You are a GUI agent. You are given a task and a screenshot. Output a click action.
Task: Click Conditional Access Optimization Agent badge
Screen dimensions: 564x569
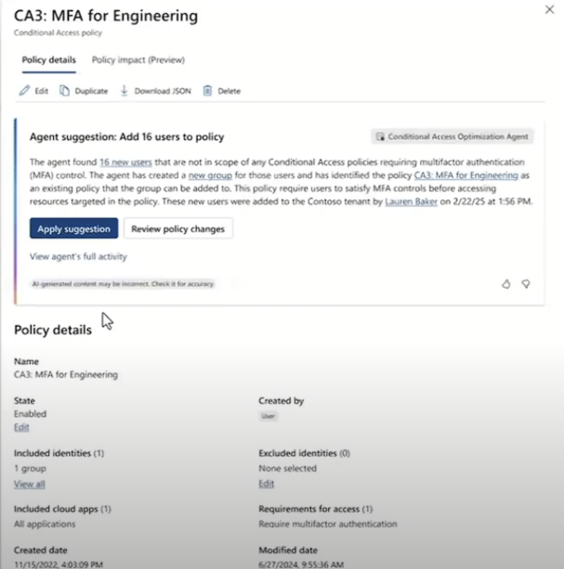[x=453, y=136]
